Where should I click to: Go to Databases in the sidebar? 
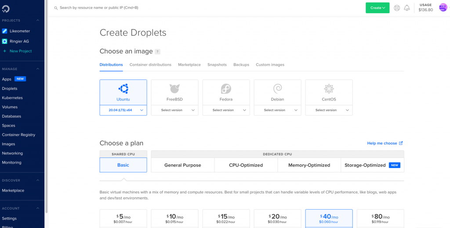click(11, 116)
